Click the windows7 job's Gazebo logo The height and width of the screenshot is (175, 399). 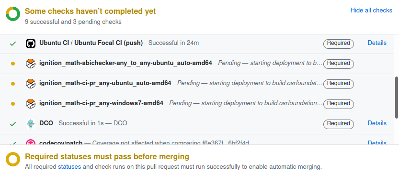click(x=31, y=104)
